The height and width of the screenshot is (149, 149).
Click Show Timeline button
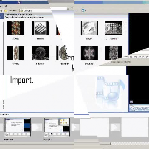4,114
